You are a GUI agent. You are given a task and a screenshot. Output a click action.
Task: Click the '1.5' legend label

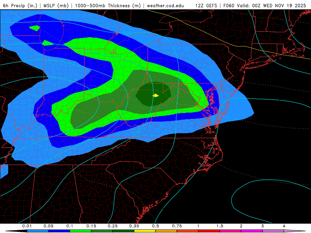tap(220, 226)
